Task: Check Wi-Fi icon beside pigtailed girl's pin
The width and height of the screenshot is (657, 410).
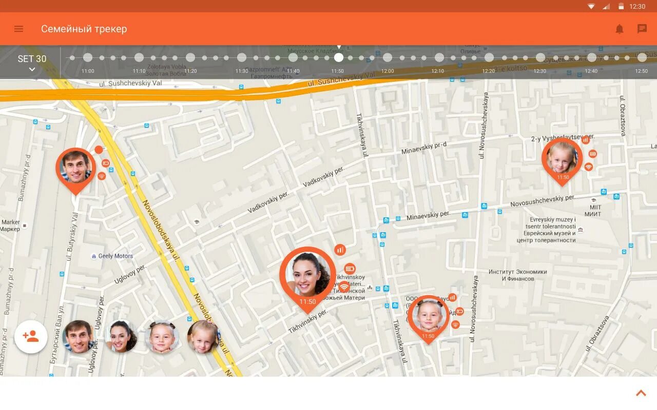Action: tap(455, 324)
